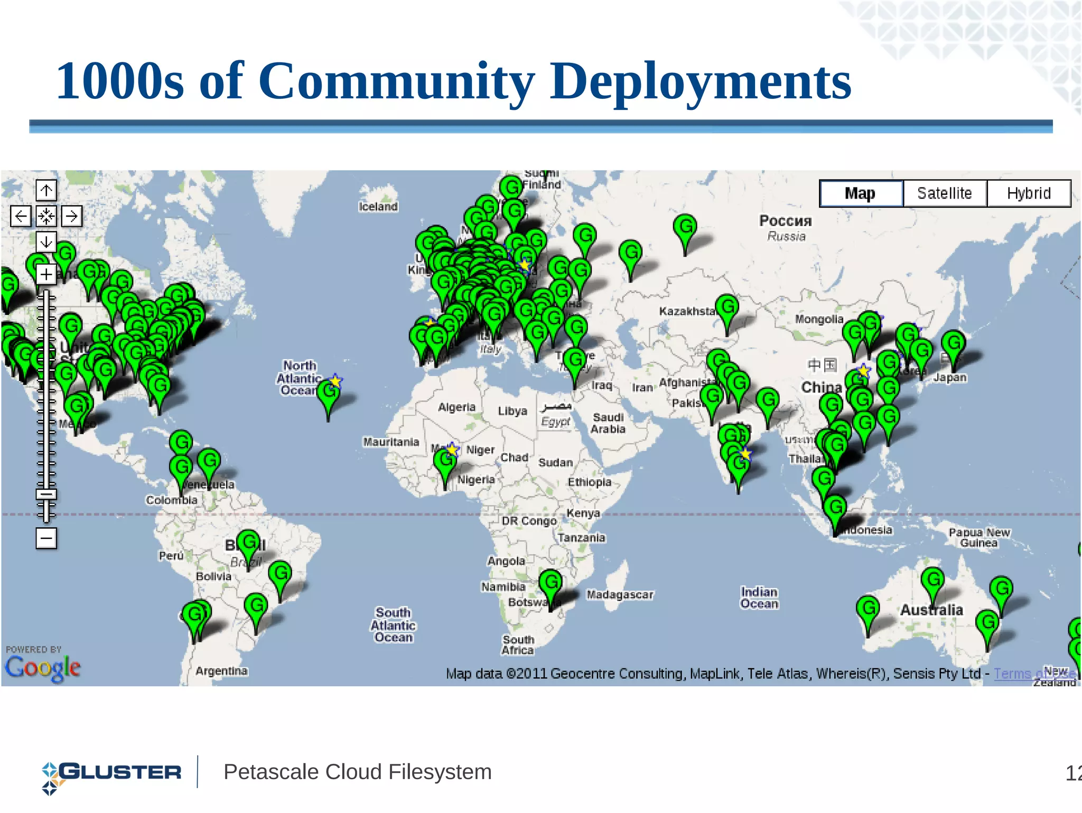Click the Powered by Google logo

pyautogui.click(x=42, y=665)
